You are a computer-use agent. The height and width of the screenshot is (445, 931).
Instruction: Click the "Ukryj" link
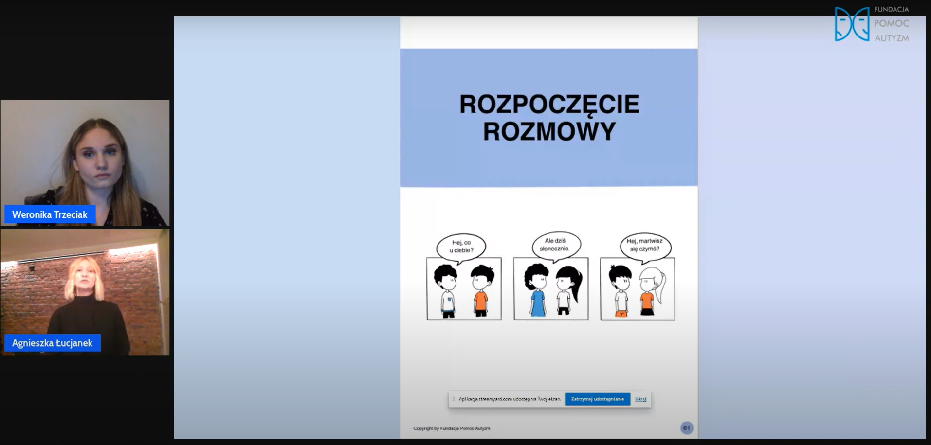coord(640,399)
